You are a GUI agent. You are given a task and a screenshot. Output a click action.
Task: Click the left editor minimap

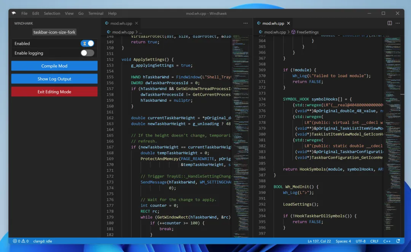coord(240,136)
